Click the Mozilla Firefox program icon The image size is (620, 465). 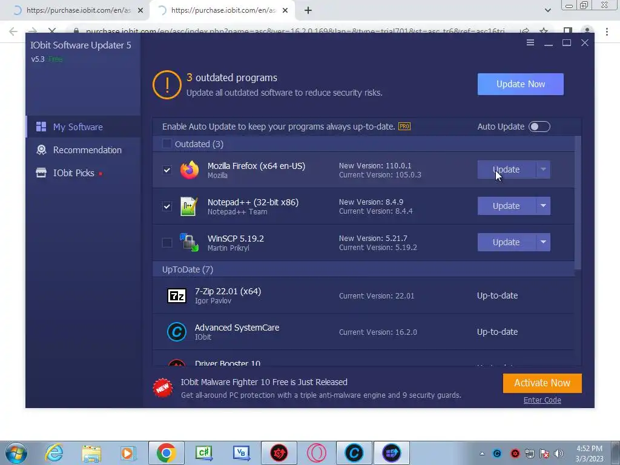[x=190, y=170]
